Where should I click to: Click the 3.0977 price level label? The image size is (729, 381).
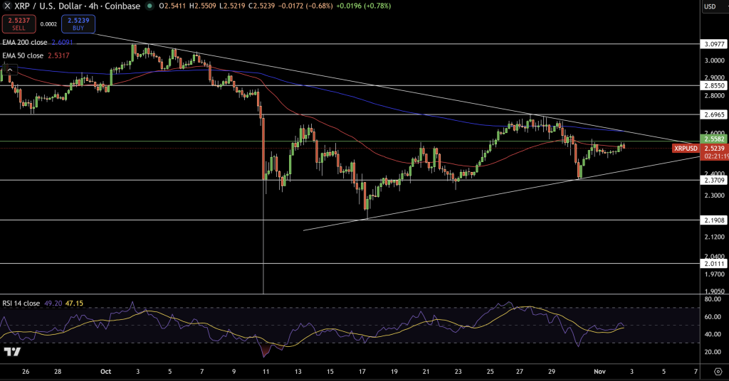pos(714,44)
